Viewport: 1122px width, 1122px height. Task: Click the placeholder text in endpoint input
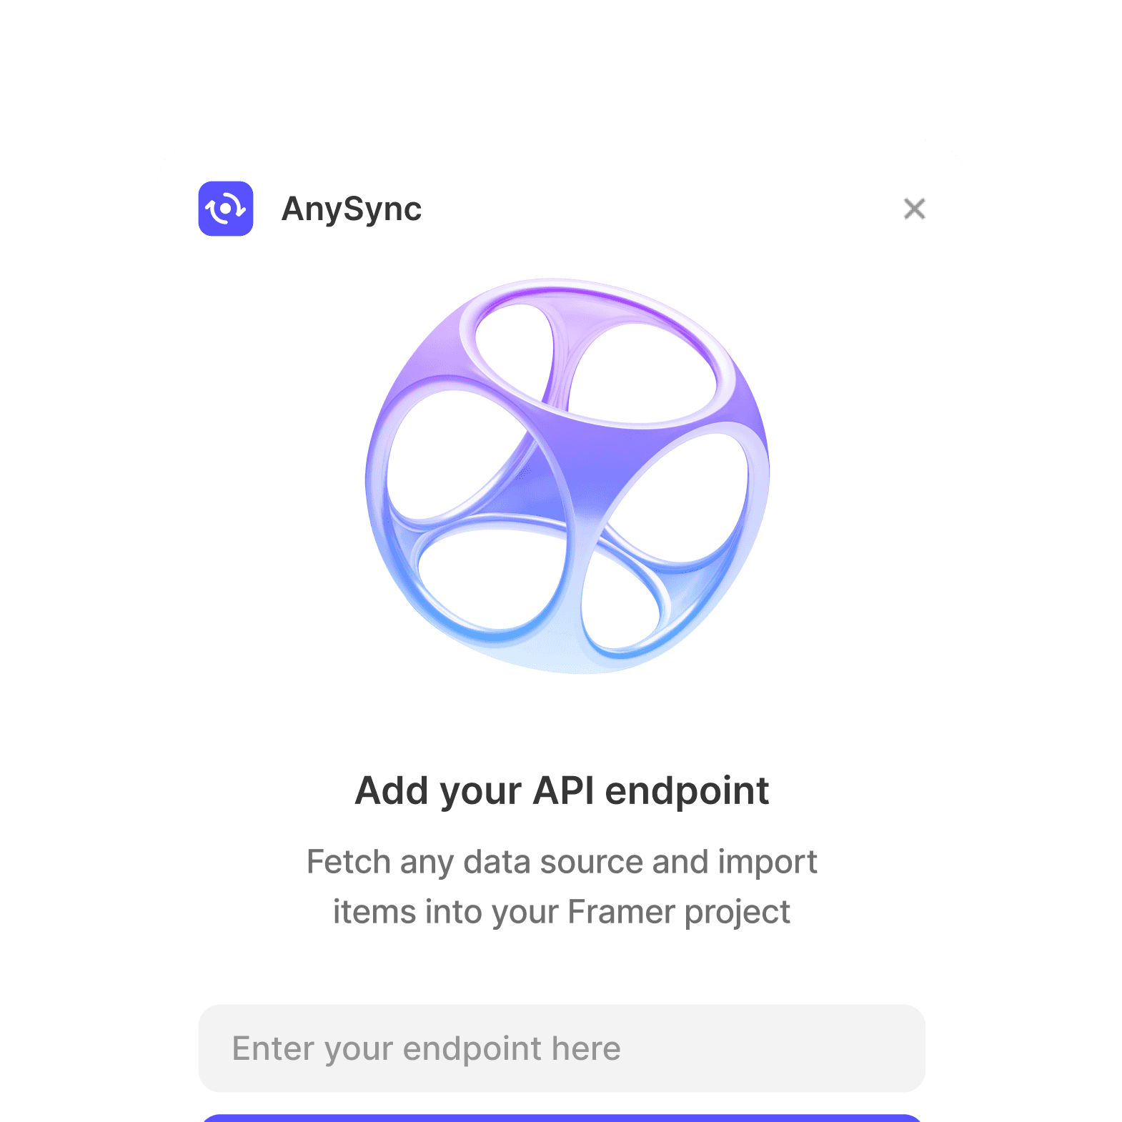(427, 1049)
